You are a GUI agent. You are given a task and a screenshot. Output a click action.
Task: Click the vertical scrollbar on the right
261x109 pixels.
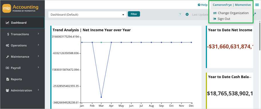click(x=260, y=36)
